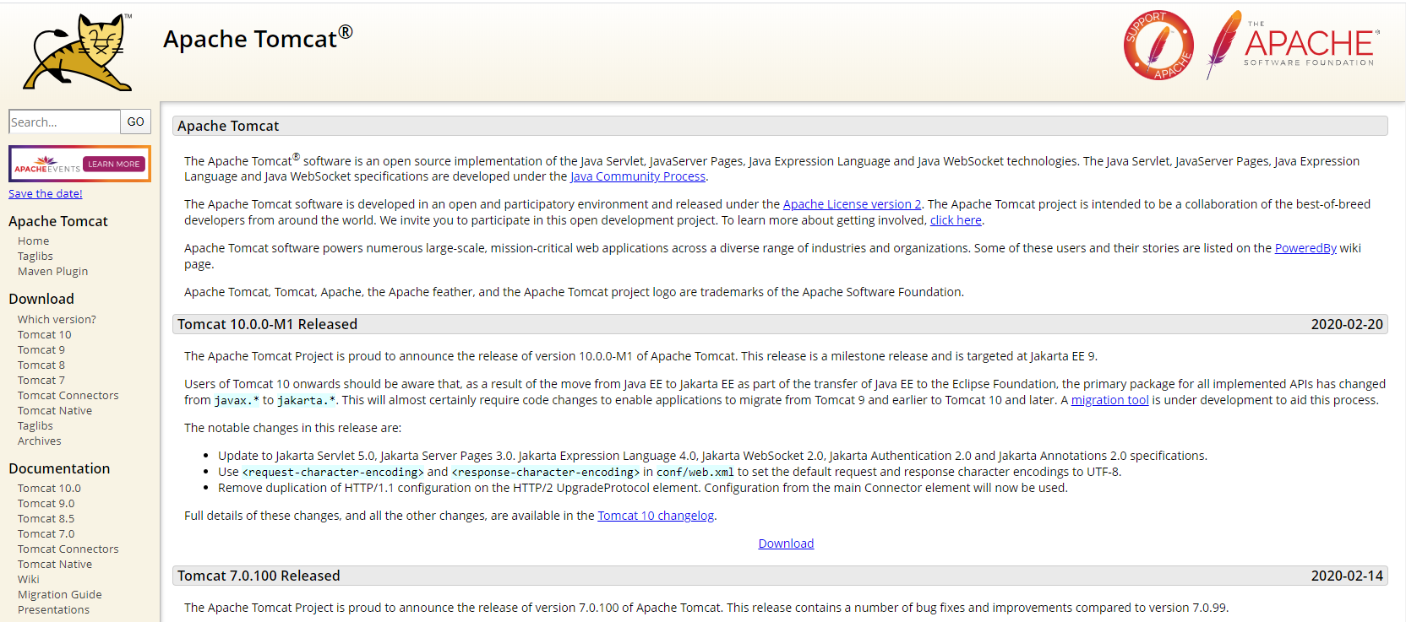Click the GO search button
This screenshot has width=1406, height=622.
[136, 122]
